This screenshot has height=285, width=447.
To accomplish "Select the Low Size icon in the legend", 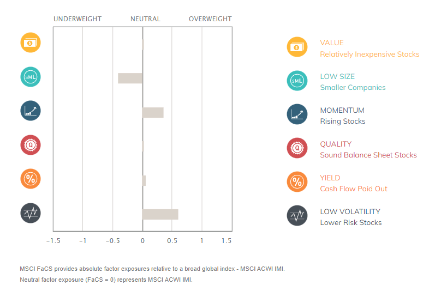I will pos(297,81).
